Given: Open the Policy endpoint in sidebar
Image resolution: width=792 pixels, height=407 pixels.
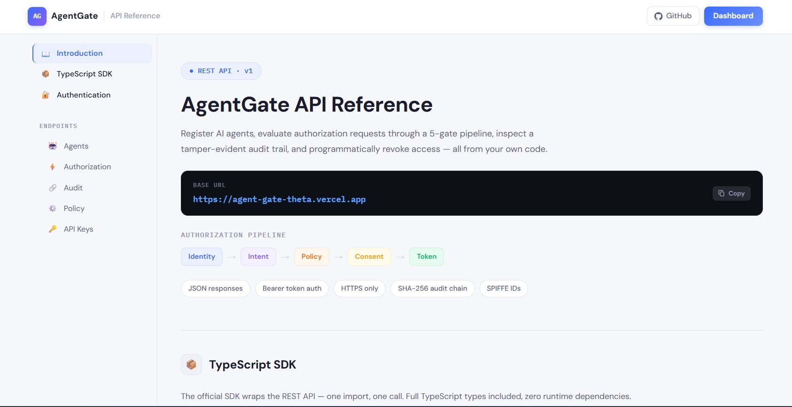Looking at the screenshot, I should tap(96, 208).
